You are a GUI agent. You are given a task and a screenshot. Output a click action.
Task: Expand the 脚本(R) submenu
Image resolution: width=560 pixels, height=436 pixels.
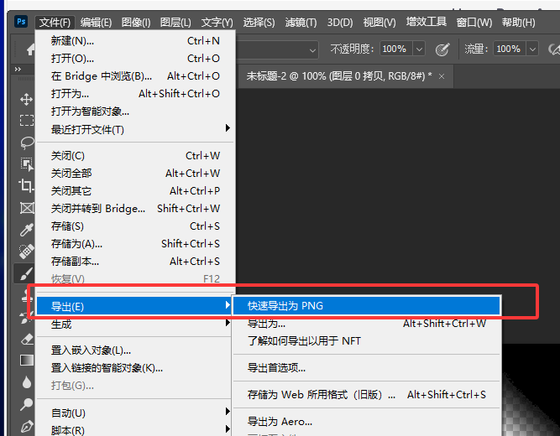[x=134, y=430]
